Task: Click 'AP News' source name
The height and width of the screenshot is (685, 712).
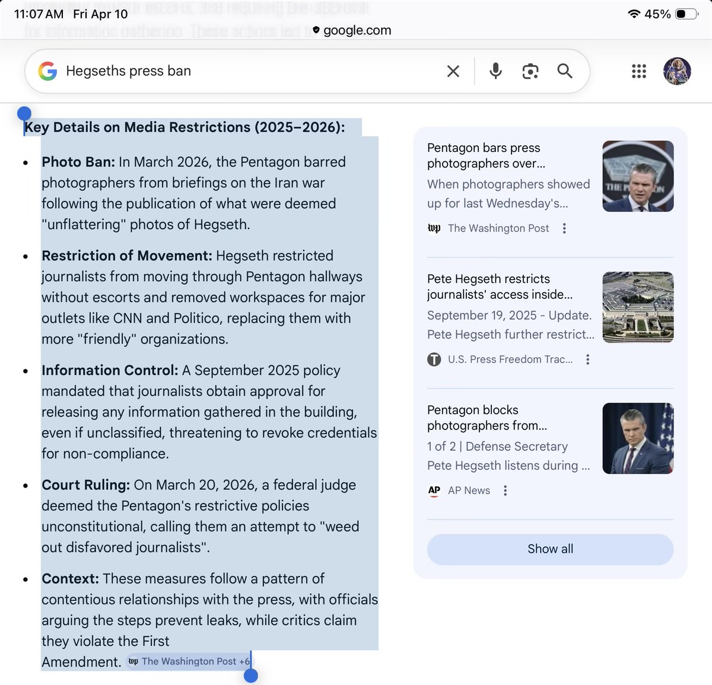Action: tap(469, 490)
